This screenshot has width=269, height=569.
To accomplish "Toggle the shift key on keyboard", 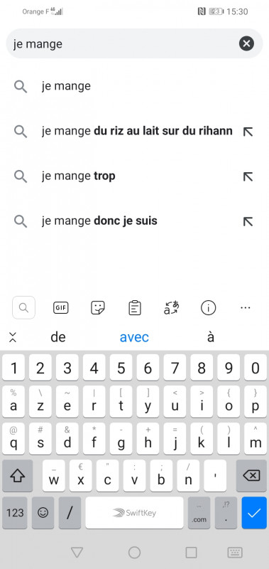I will (x=17, y=476).
